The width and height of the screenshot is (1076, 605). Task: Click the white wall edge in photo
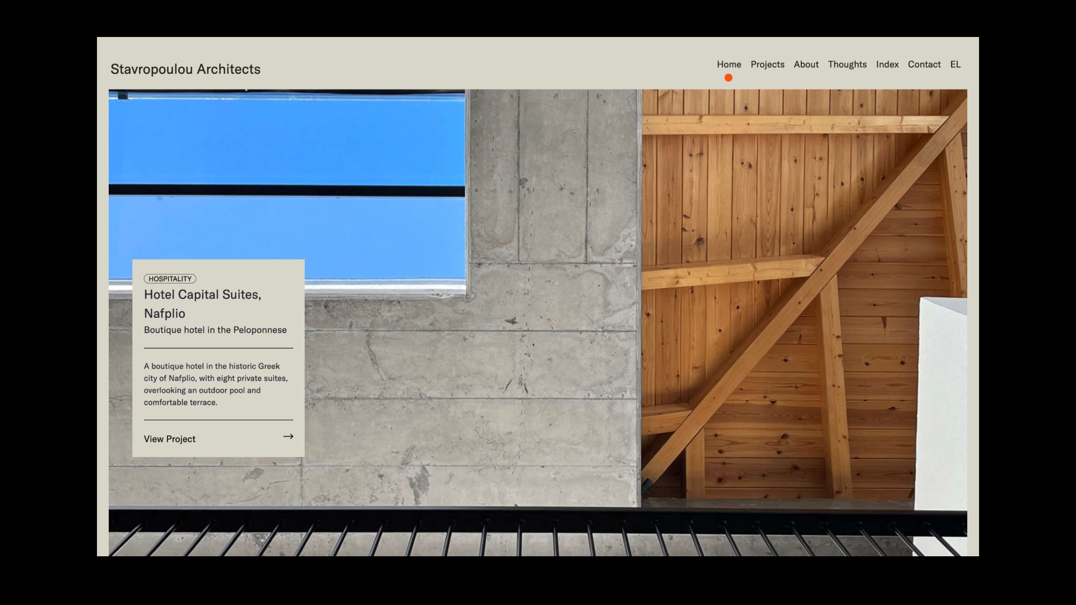pyautogui.click(x=941, y=403)
